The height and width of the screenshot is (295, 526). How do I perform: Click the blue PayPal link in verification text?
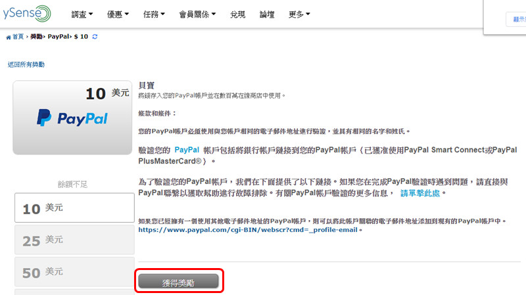point(187,150)
